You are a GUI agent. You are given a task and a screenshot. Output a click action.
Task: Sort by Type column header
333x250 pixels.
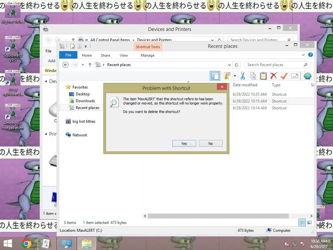276,85
